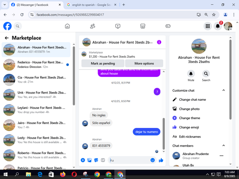The image size is (239, 179).
Task: Click the chat's large house profile thumbnail
Action: tap(199, 46)
